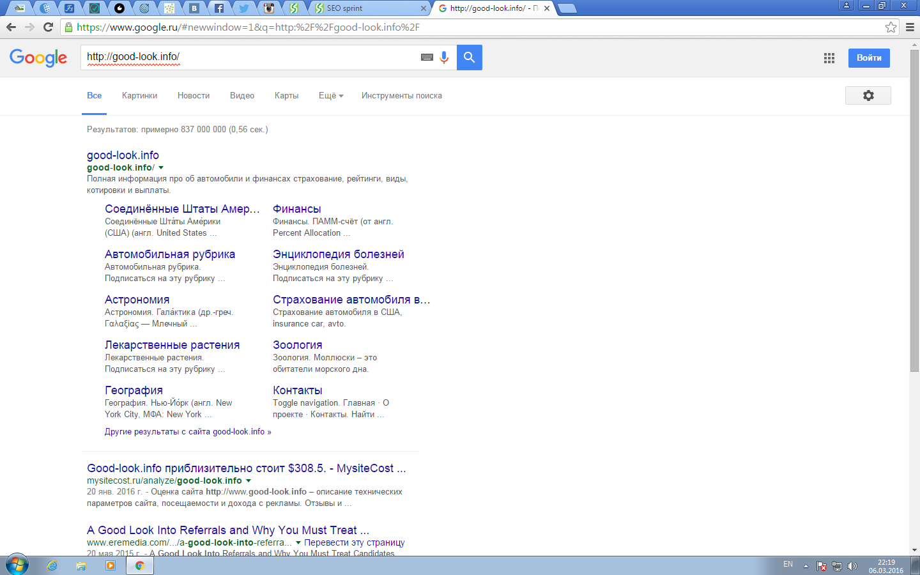Screen dimensions: 920x575
Task: Go forward to the next page
Action: tap(29, 27)
